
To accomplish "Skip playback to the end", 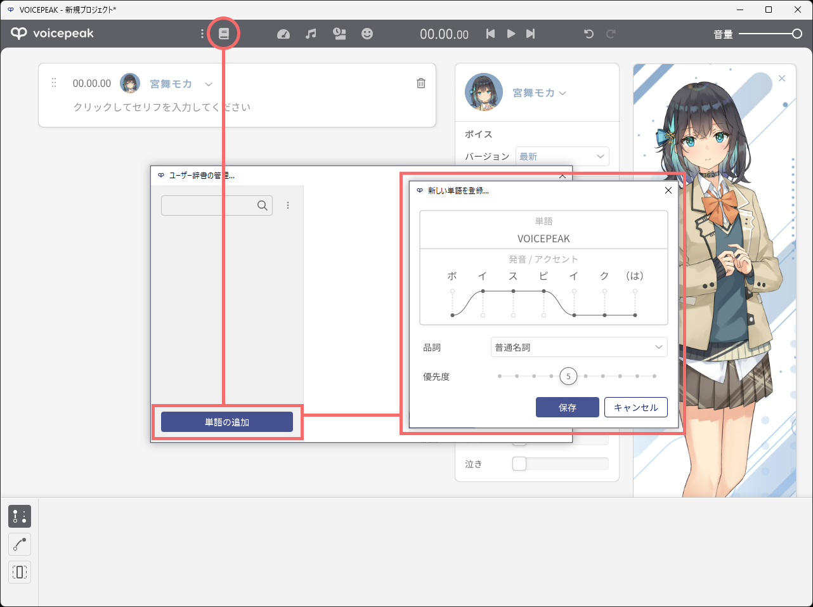I will click(x=531, y=34).
